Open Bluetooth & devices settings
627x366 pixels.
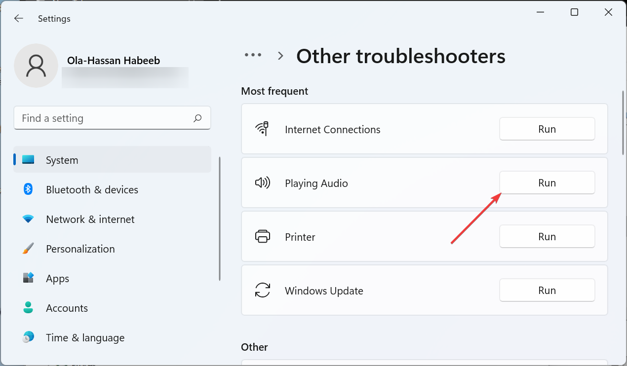[112, 189]
